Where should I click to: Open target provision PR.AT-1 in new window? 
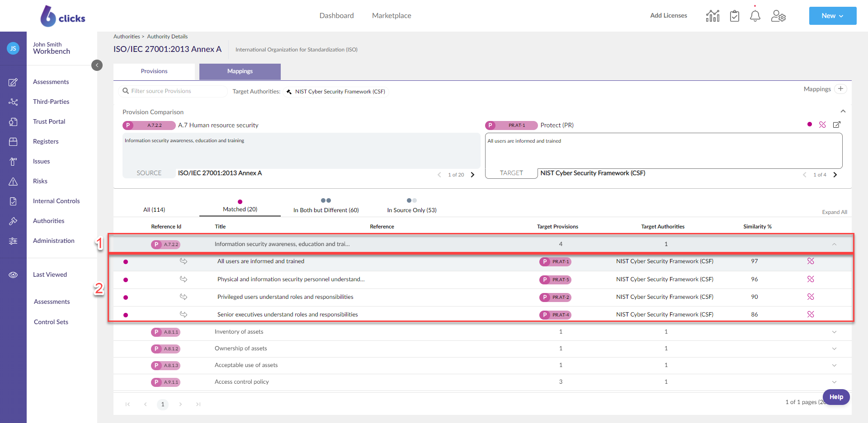(x=837, y=125)
